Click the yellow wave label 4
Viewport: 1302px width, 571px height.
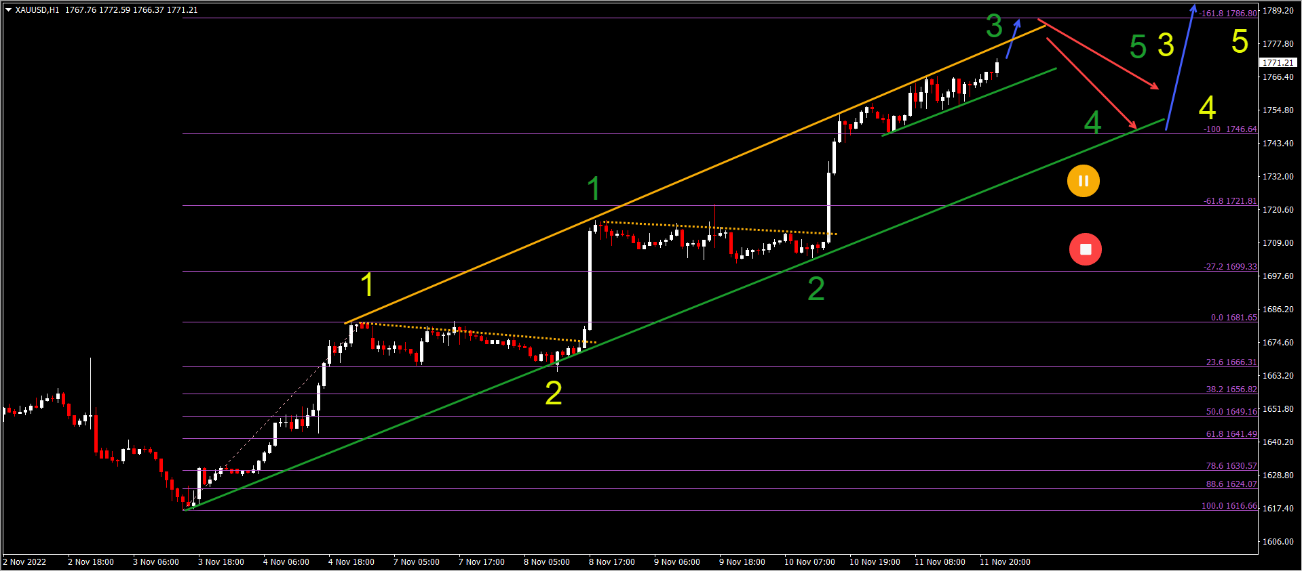tap(1207, 108)
